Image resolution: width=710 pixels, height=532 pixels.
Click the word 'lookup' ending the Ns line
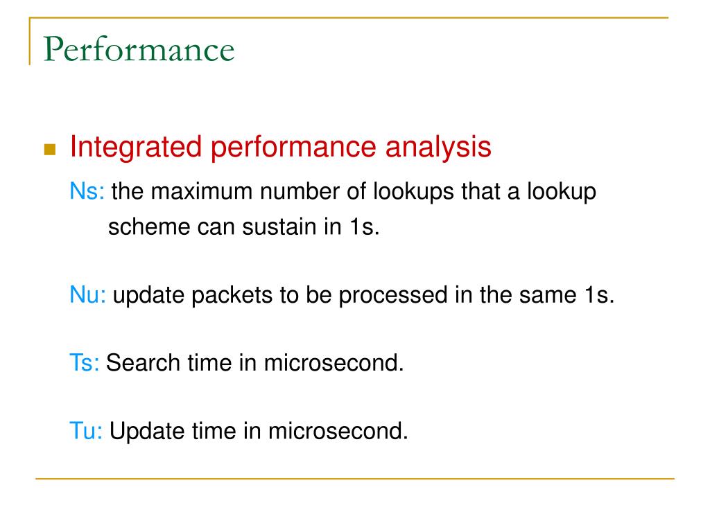tap(562, 191)
